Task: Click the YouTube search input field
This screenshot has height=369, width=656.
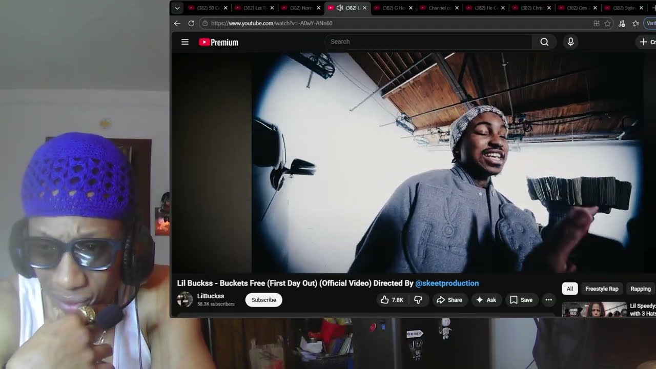Action: pos(428,42)
